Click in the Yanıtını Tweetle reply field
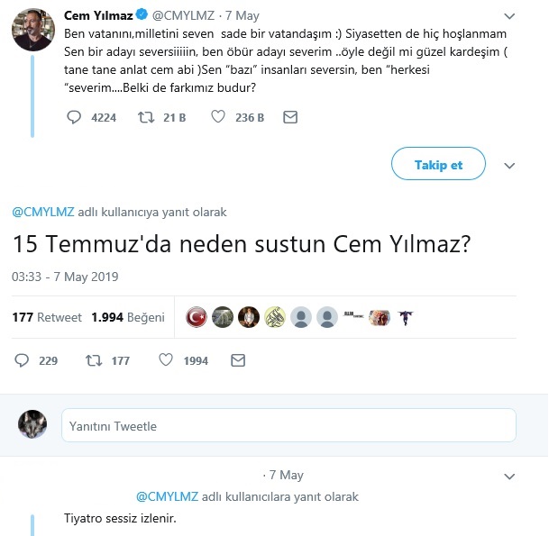The image size is (549, 536). (288, 426)
